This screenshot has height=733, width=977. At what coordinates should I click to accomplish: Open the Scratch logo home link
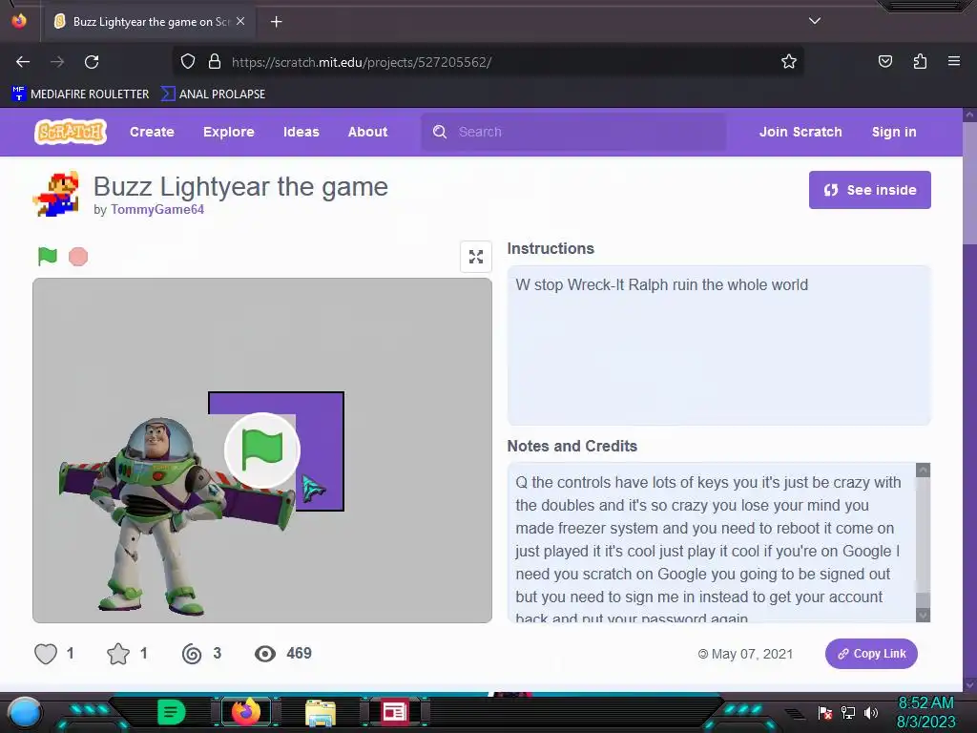71,132
